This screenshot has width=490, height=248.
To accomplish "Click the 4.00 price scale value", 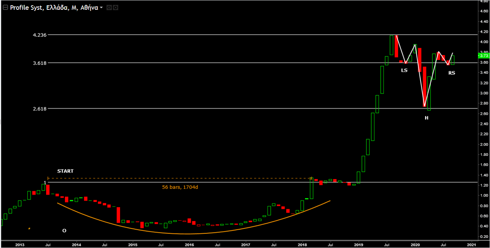I will pyautogui.click(x=485, y=42).
